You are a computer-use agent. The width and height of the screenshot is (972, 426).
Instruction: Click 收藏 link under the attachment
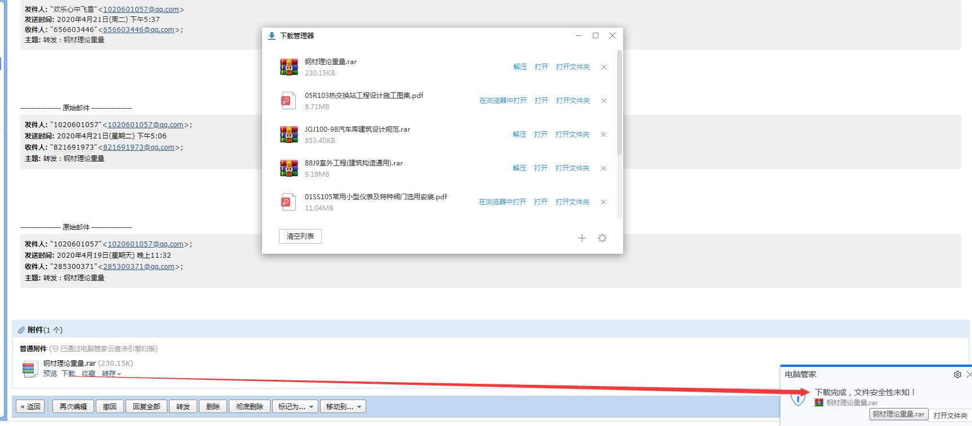pos(88,374)
